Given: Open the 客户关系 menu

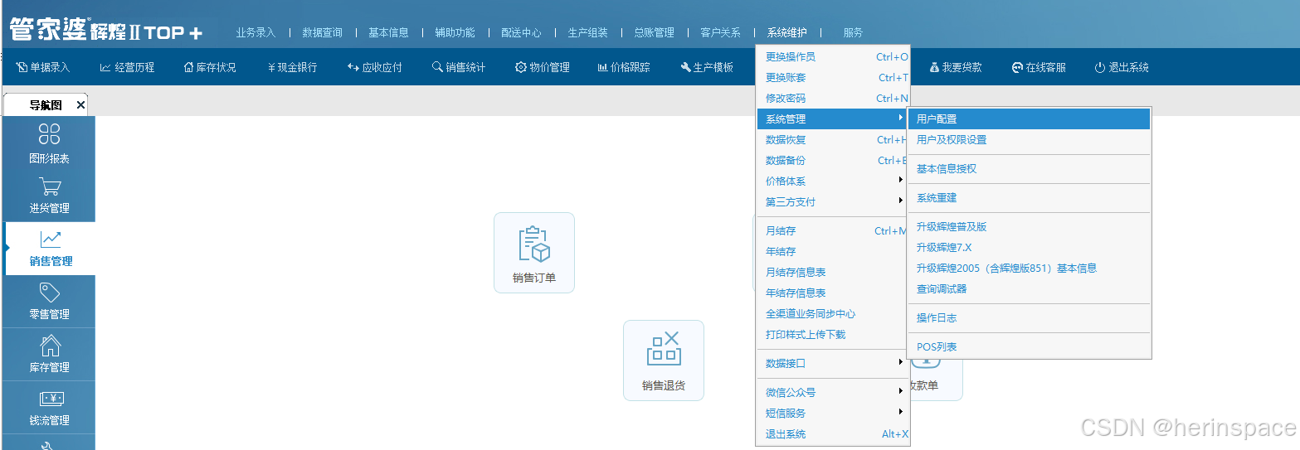Looking at the screenshot, I should (x=720, y=32).
